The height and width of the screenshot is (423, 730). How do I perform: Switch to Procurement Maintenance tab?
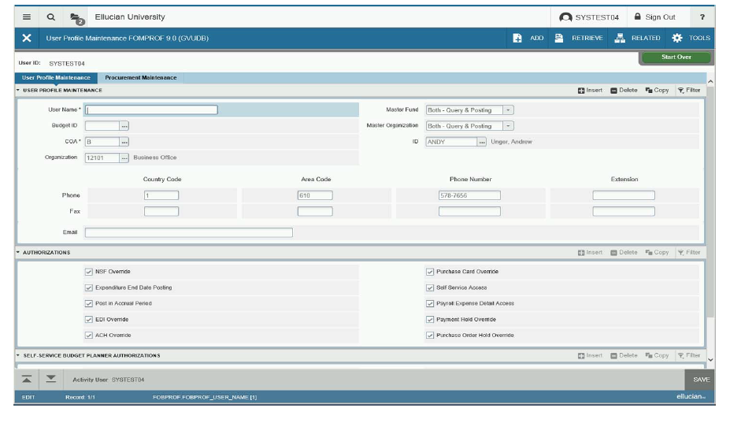(x=141, y=78)
